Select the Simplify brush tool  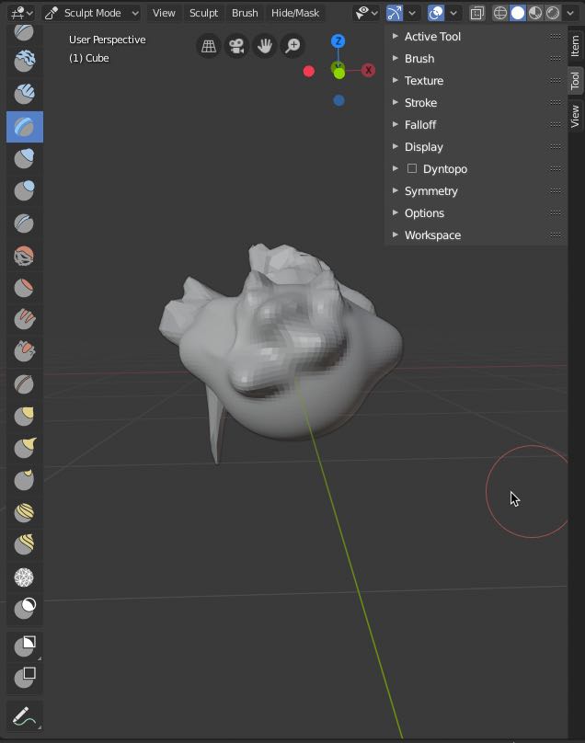25,577
